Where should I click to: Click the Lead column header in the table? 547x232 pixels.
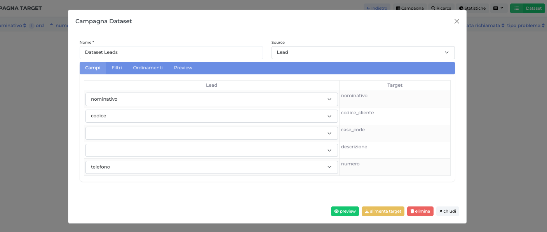click(x=212, y=85)
